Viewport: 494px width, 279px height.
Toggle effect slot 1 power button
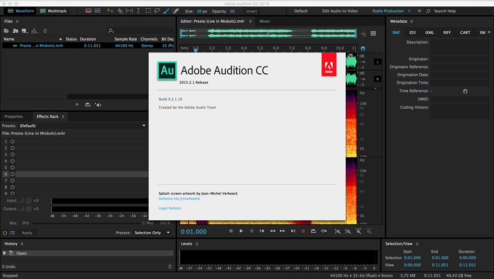(12, 141)
